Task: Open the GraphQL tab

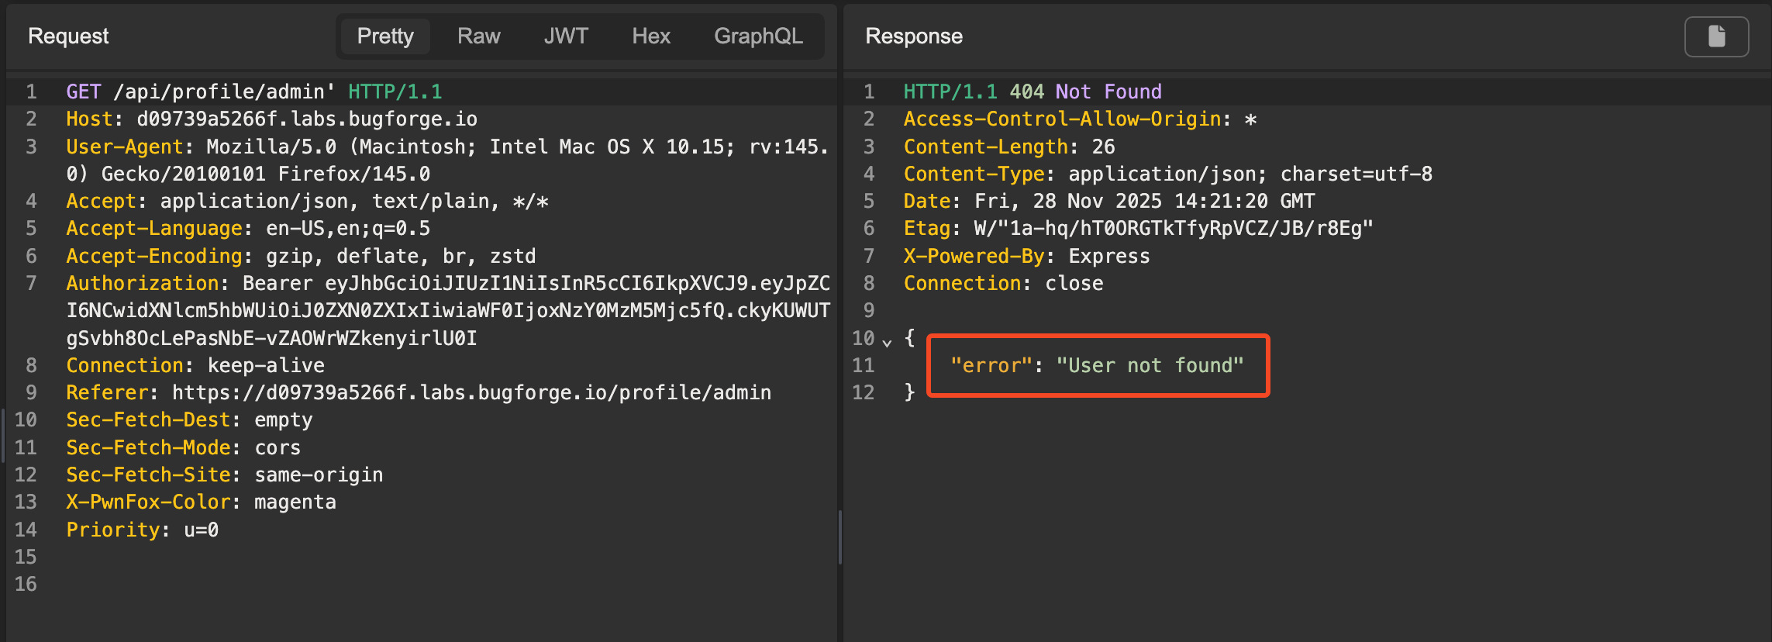Action: click(757, 36)
